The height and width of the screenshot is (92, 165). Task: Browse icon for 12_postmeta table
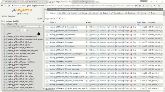(x=90, y=46)
